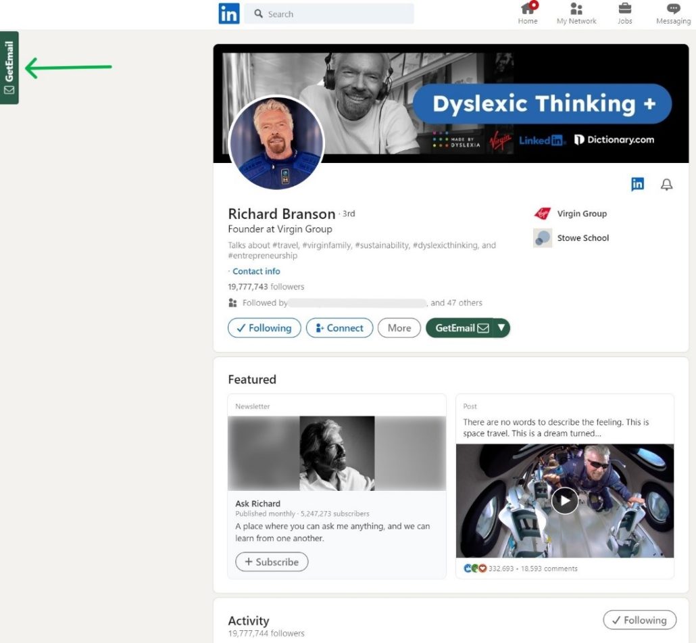Subscribe to the Ask Richard newsletter
The height and width of the screenshot is (643, 696).
tap(272, 562)
